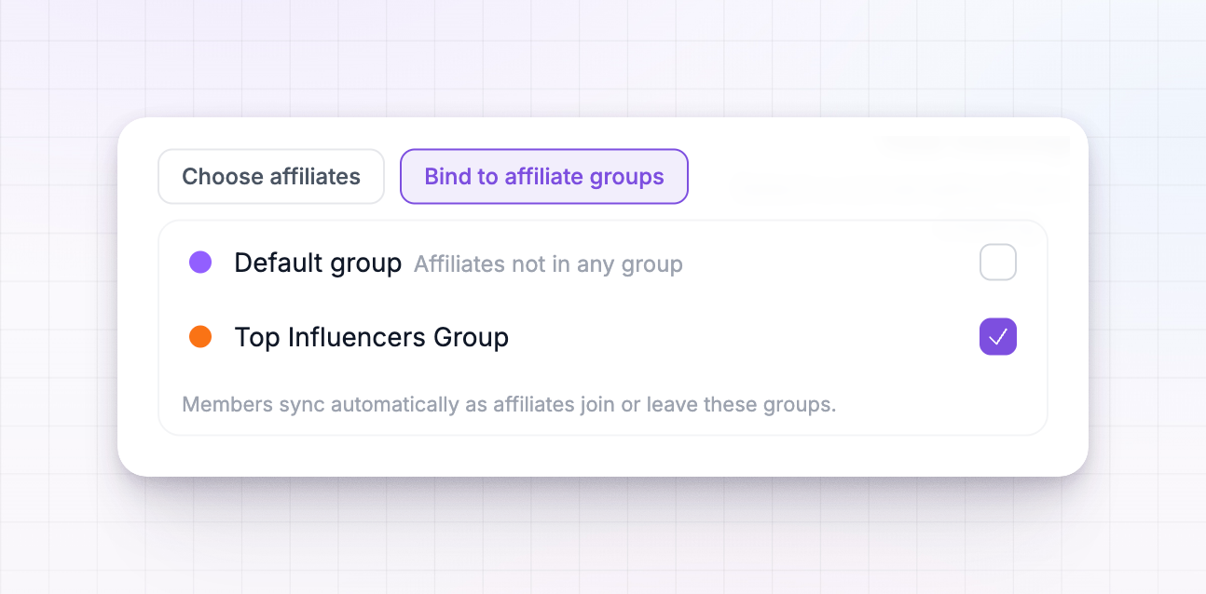Click the 'Members sync automatically' helper text

[509, 406]
